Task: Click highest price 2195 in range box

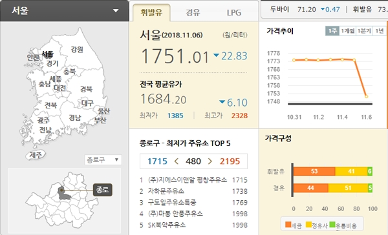Action: click(x=230, y=161)
